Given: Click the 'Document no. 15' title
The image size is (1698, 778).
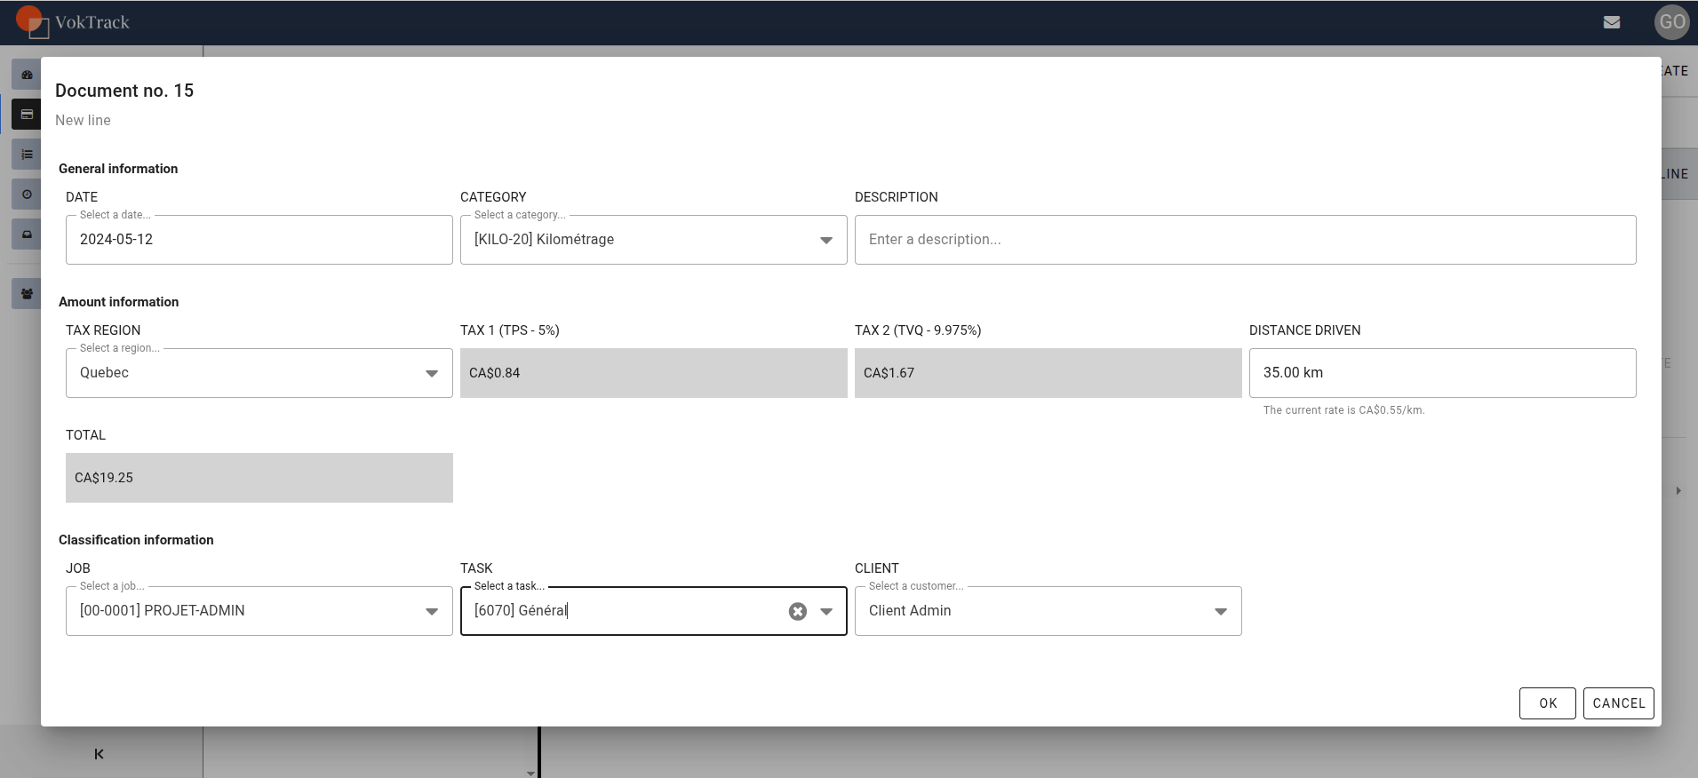Looking at the screenshot, I should pyautogui.click(x=124, y=91).
